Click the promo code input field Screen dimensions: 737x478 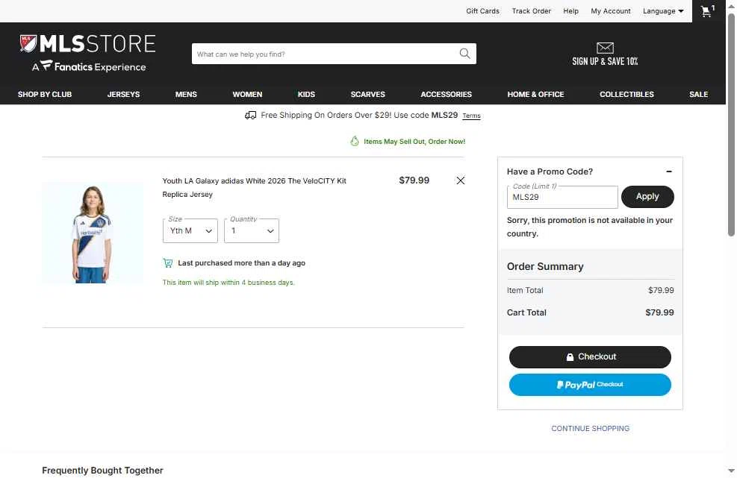tap(562, 197)
